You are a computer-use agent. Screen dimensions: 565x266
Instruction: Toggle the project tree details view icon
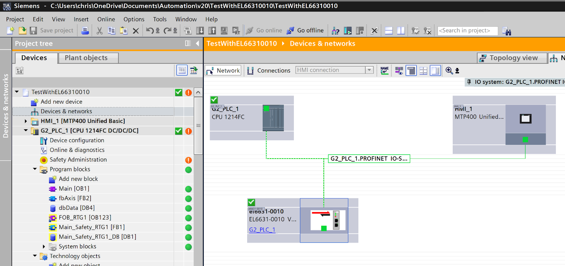tap(182, 70)
